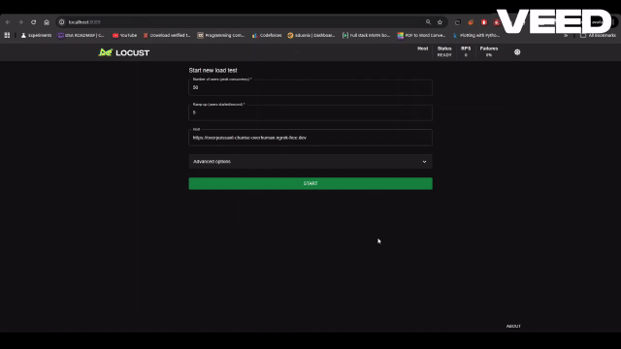The width and height of the screenshot is (621, 349).
Task: Click the zoom magnifier icon in the address bar
Action: tap(428, 22)
